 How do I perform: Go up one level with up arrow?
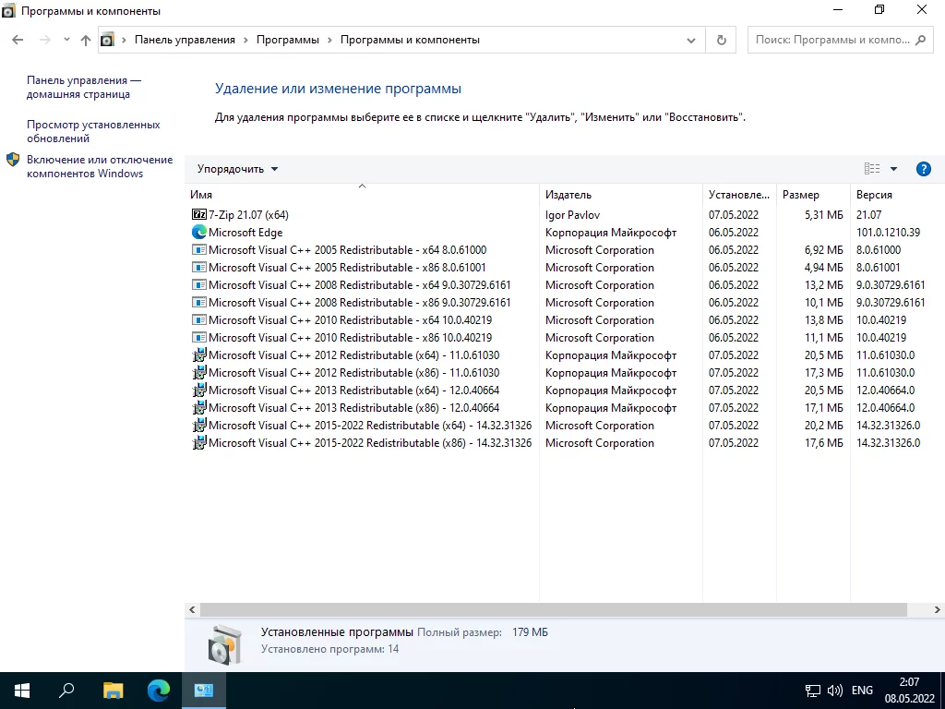[86, 40]
